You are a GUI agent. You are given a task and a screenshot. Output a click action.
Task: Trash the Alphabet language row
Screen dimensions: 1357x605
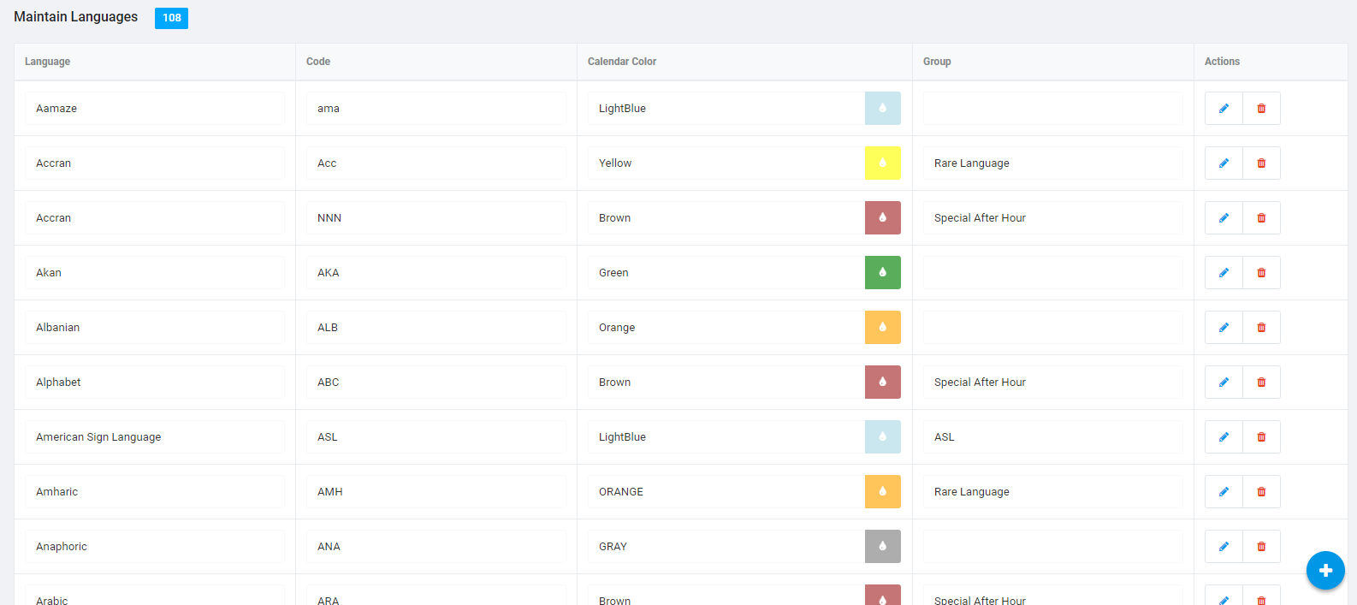click(1261, 383)
